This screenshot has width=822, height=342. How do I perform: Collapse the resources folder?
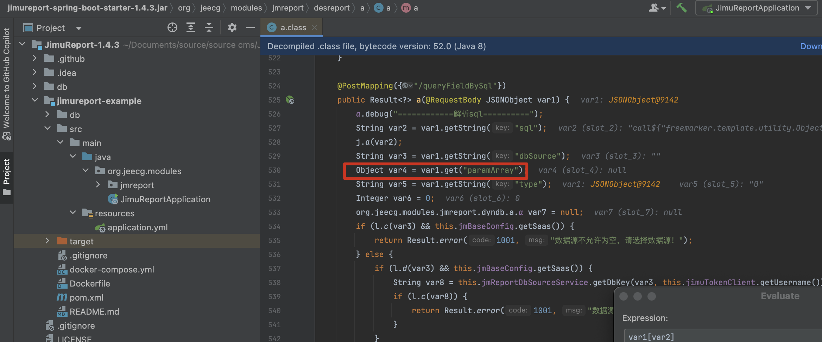72,213
